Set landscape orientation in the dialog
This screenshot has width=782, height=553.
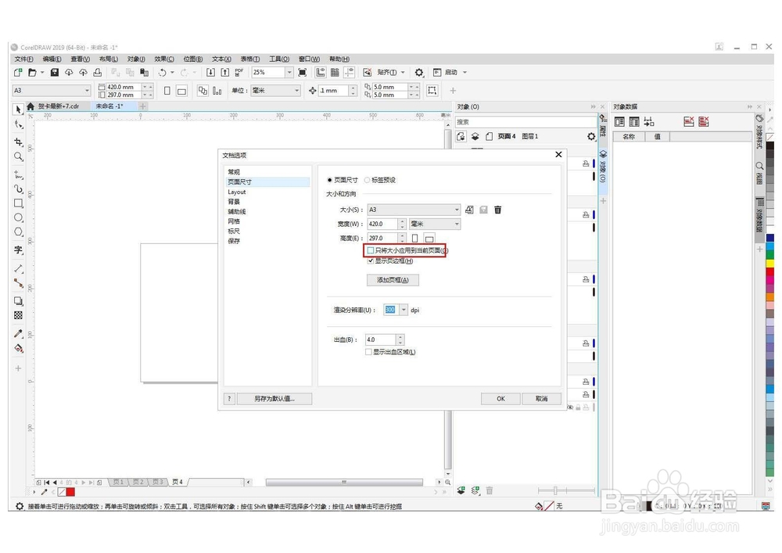point(429,238)
